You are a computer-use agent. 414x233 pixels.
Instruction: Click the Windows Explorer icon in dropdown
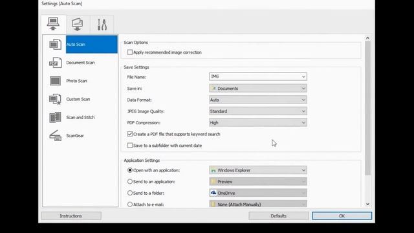213,171
